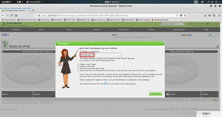Open Firefox hamburger menu
Viewport: 222px width, 117px height.
tap(219, 16)
